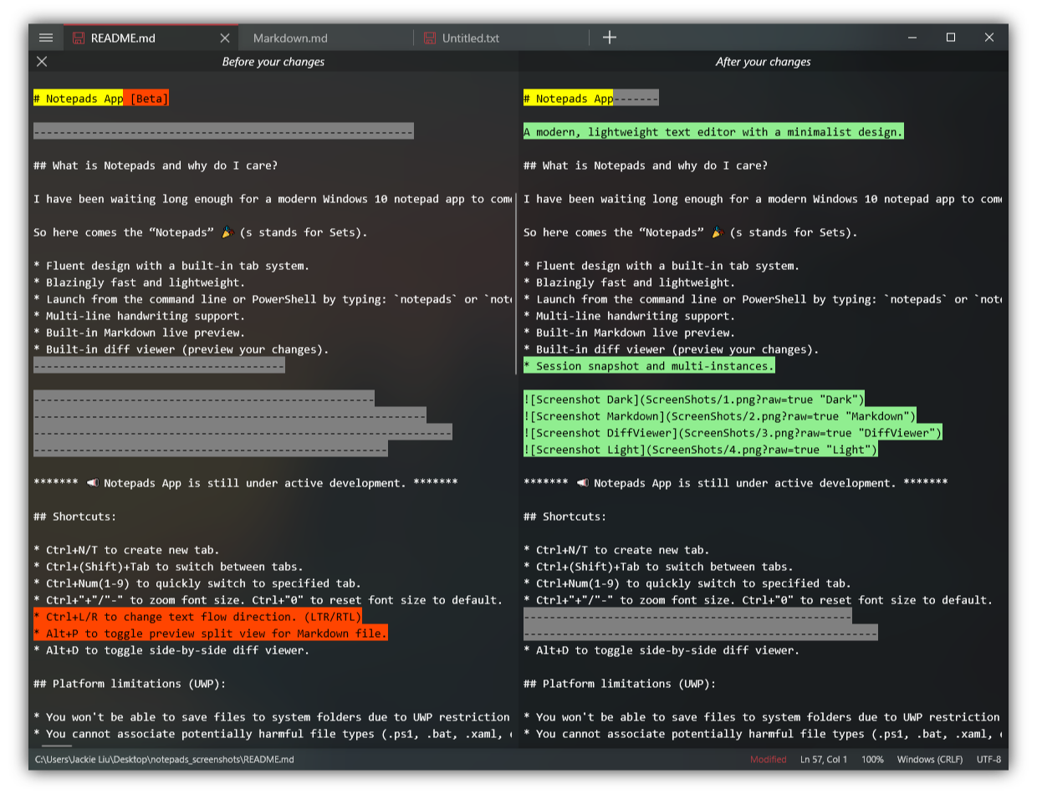
Task: Adjust zoom via the 100% indicator
Action: [872, 760]
